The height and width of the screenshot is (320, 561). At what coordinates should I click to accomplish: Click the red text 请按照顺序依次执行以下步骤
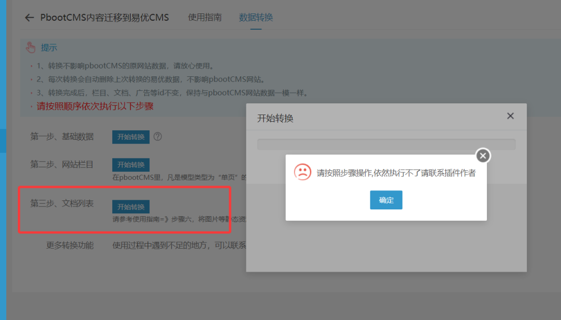(x=95, y=106)
